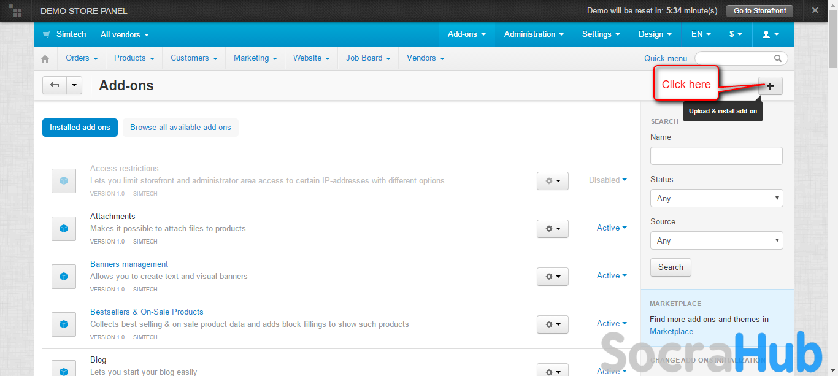
Task: Toggle Bestsellers & On-Sale Products Active status
Action: pyautogui.click(x=611, y=323)
